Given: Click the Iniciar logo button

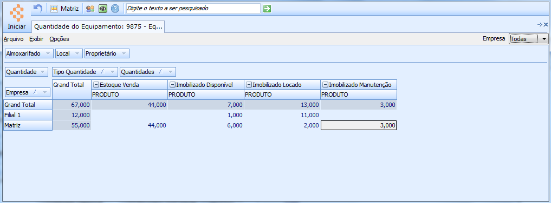Looking at the screenshot, I should pyautogui.click(x=16, y=17).
